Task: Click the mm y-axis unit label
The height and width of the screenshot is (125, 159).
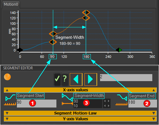Action: point(10,31)
